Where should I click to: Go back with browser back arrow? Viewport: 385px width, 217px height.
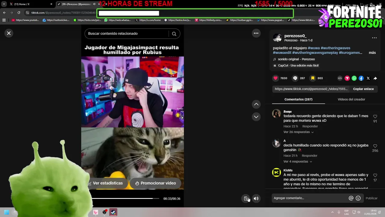[x=4, y=13]
